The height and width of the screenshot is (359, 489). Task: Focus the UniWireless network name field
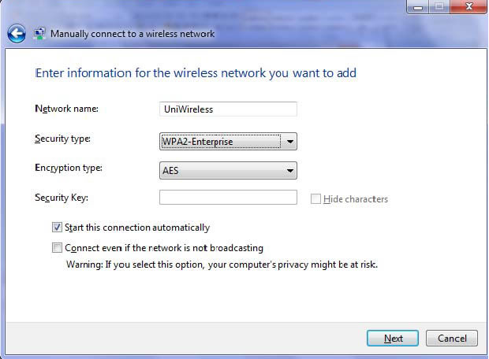coord(228,109)
